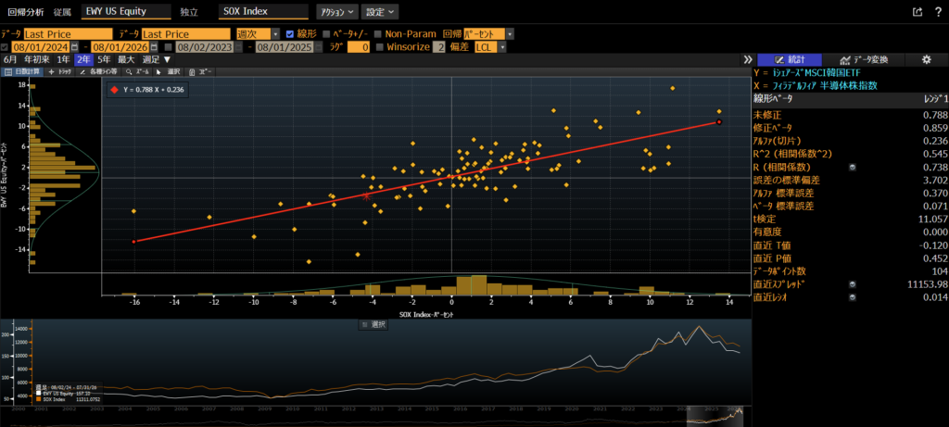Click the データポイント数 row
949x427 pixels.
[x=850, y=271]
